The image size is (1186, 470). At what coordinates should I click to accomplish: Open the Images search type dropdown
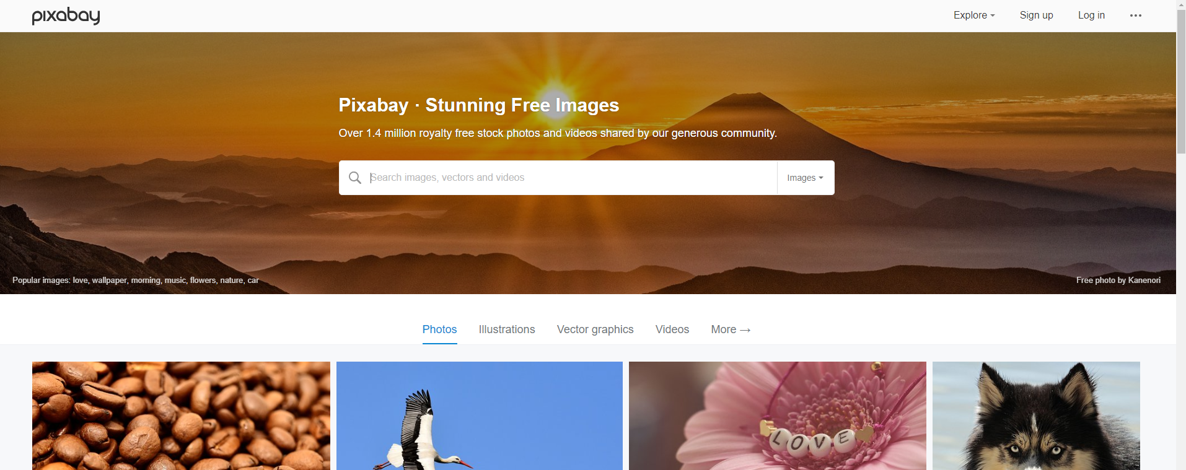(805, 178)
